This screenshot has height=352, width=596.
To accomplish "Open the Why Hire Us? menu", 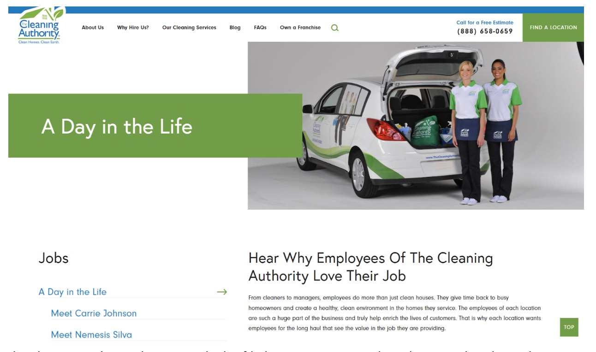I will click(x=133, y=28).
